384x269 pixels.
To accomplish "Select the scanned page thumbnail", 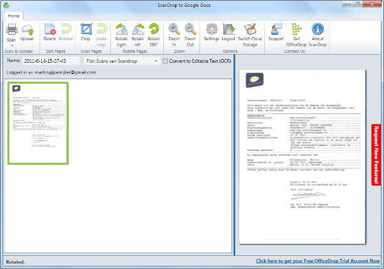I will click(38, 123).
